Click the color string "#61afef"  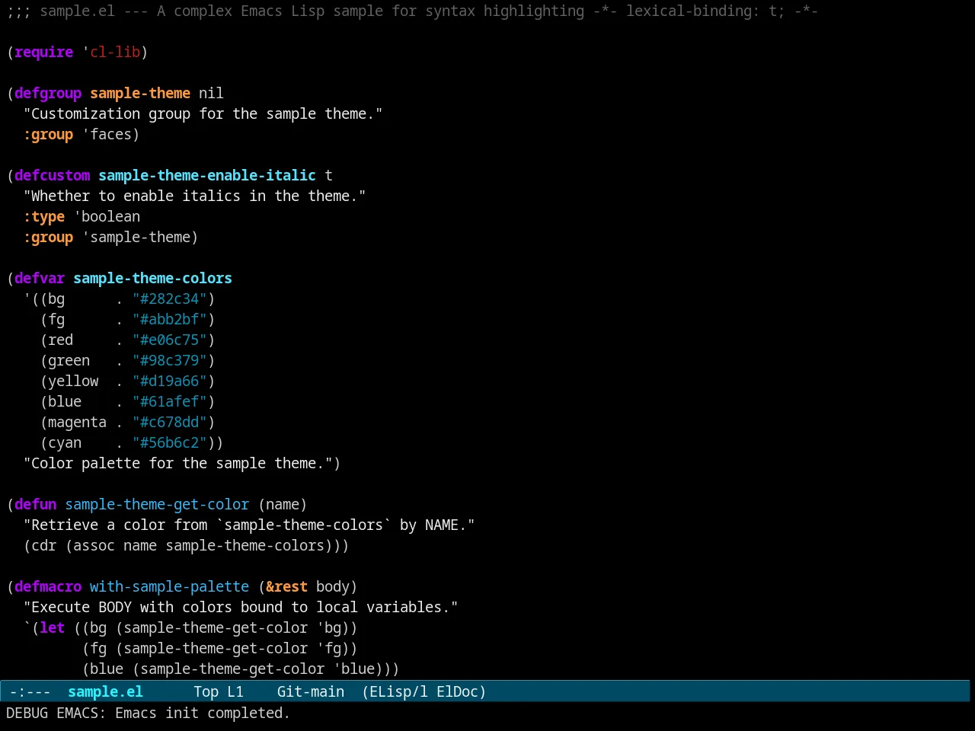pyautogui.click(x=170, y=401)
